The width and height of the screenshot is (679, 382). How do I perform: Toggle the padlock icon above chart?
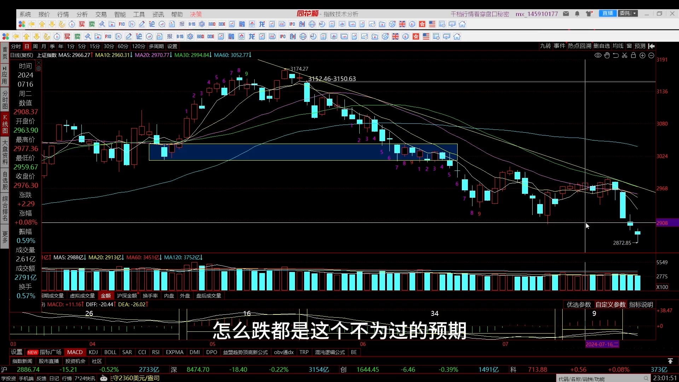click(x=633, y=55)
